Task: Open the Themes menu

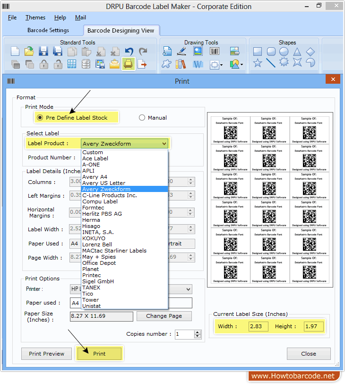Action: [35, 17]
